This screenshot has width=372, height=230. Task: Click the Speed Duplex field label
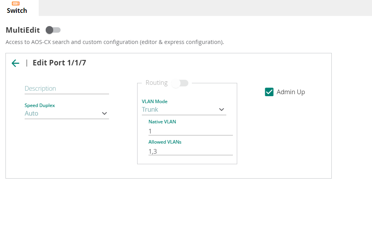[x=39, y=105]
